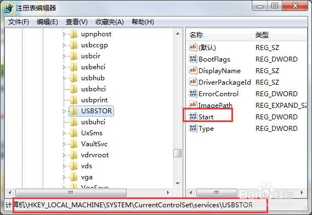This screenshot has width=312, height=215.
Task: Select the BootFlags value name
Action: point(214,59)
